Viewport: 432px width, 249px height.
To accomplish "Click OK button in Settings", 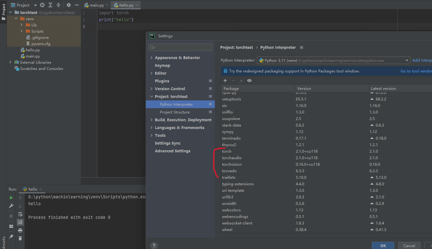I will (x=383, y=246).
